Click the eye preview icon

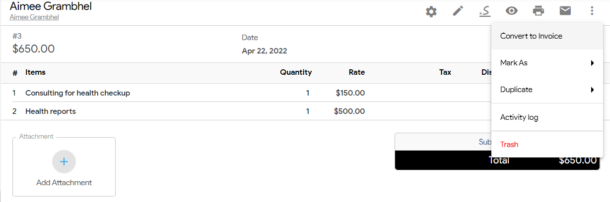[512, 11]
